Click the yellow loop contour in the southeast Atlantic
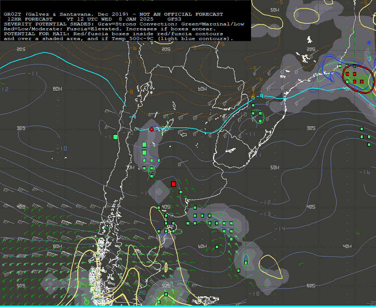376x307 pixels. pos(270,267)
